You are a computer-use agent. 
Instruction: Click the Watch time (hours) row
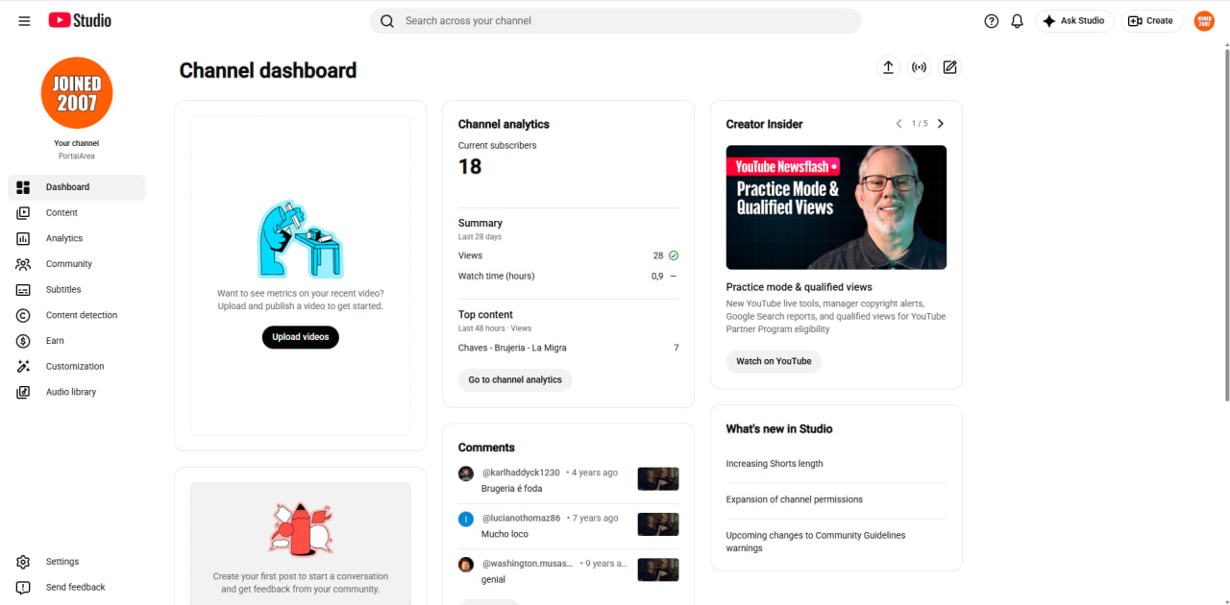568,276
